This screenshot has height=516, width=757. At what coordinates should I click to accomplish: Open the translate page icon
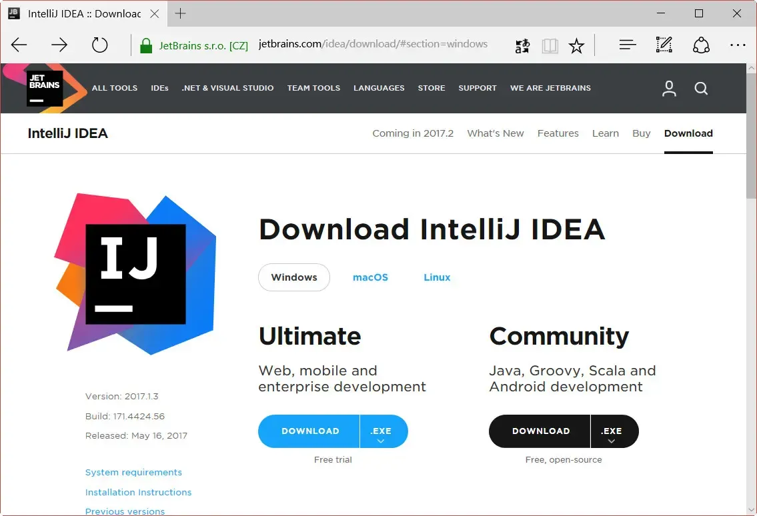[522, 46]
